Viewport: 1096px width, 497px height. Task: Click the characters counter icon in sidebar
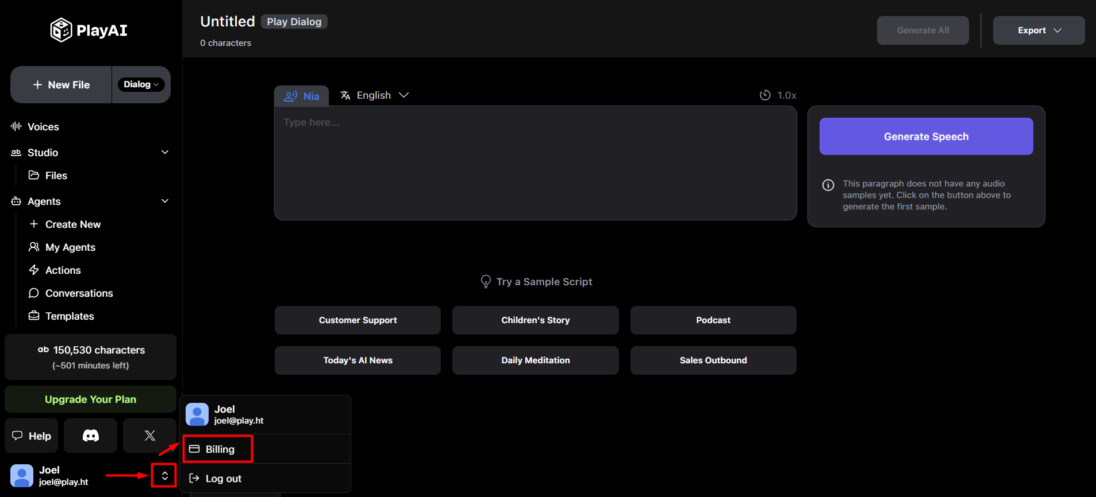click(x=43, y=350)
